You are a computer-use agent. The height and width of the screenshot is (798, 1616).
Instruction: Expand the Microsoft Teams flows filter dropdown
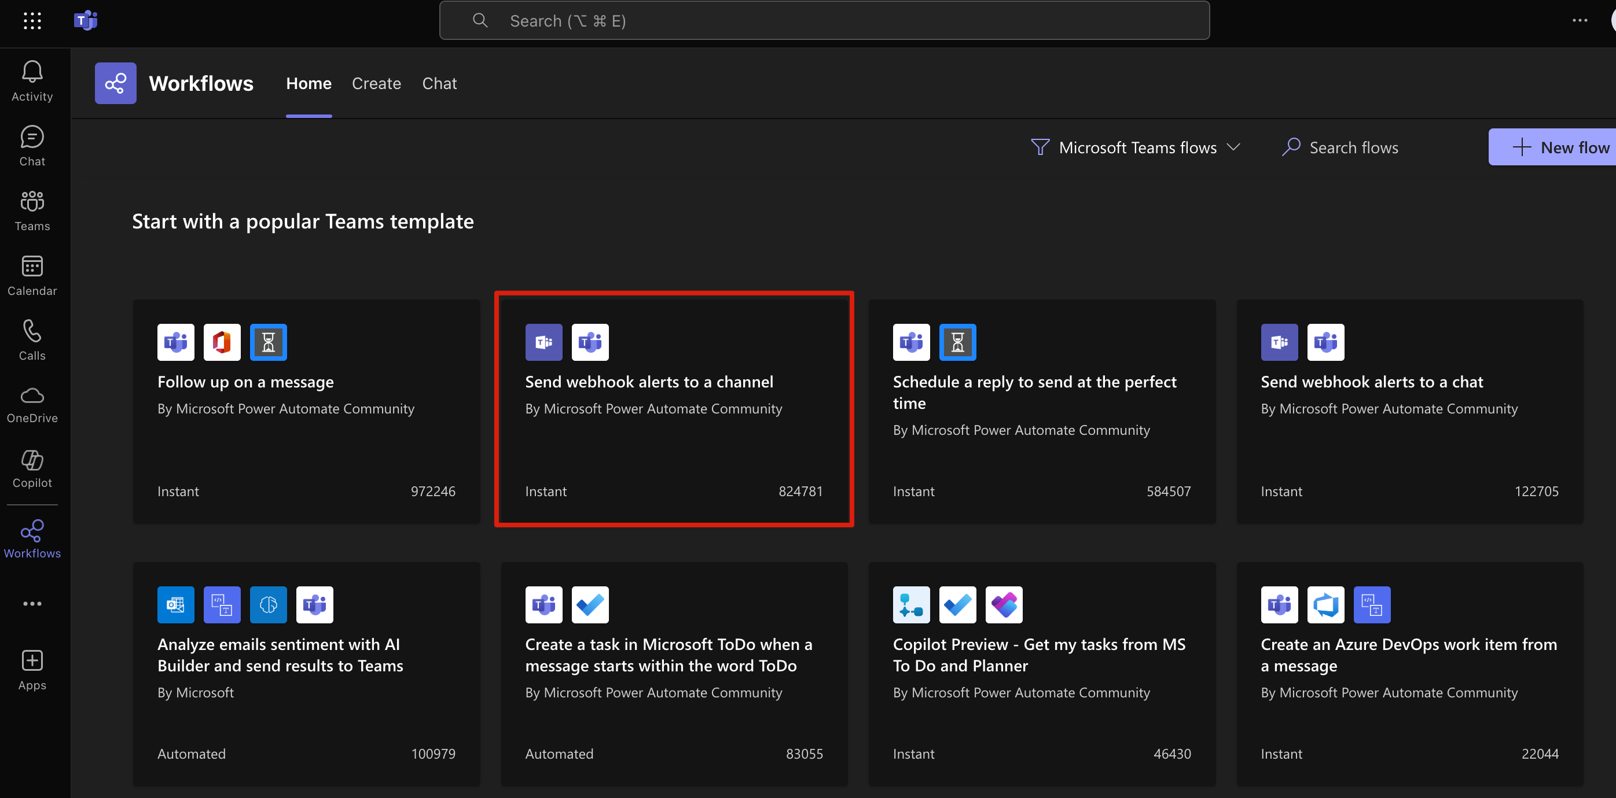(x=1136, y=147)
